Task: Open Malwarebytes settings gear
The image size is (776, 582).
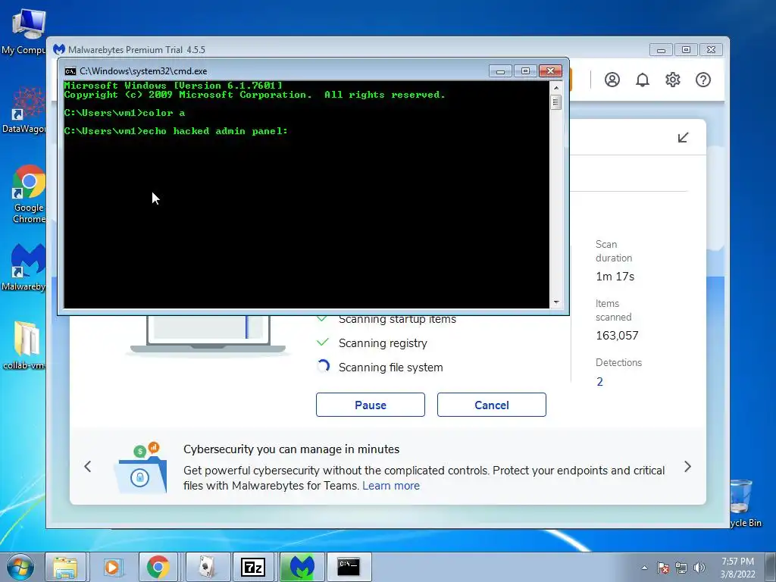Action: click(x=673, y=80)
